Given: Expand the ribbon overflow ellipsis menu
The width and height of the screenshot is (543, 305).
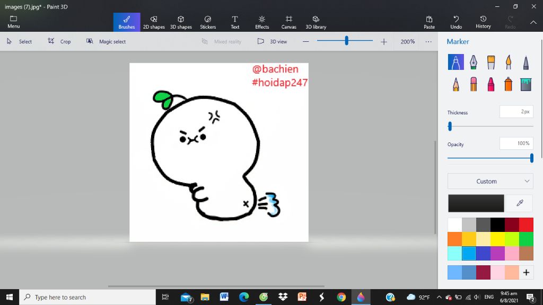Looking at the screenshot, I should (x=428, y=41).
